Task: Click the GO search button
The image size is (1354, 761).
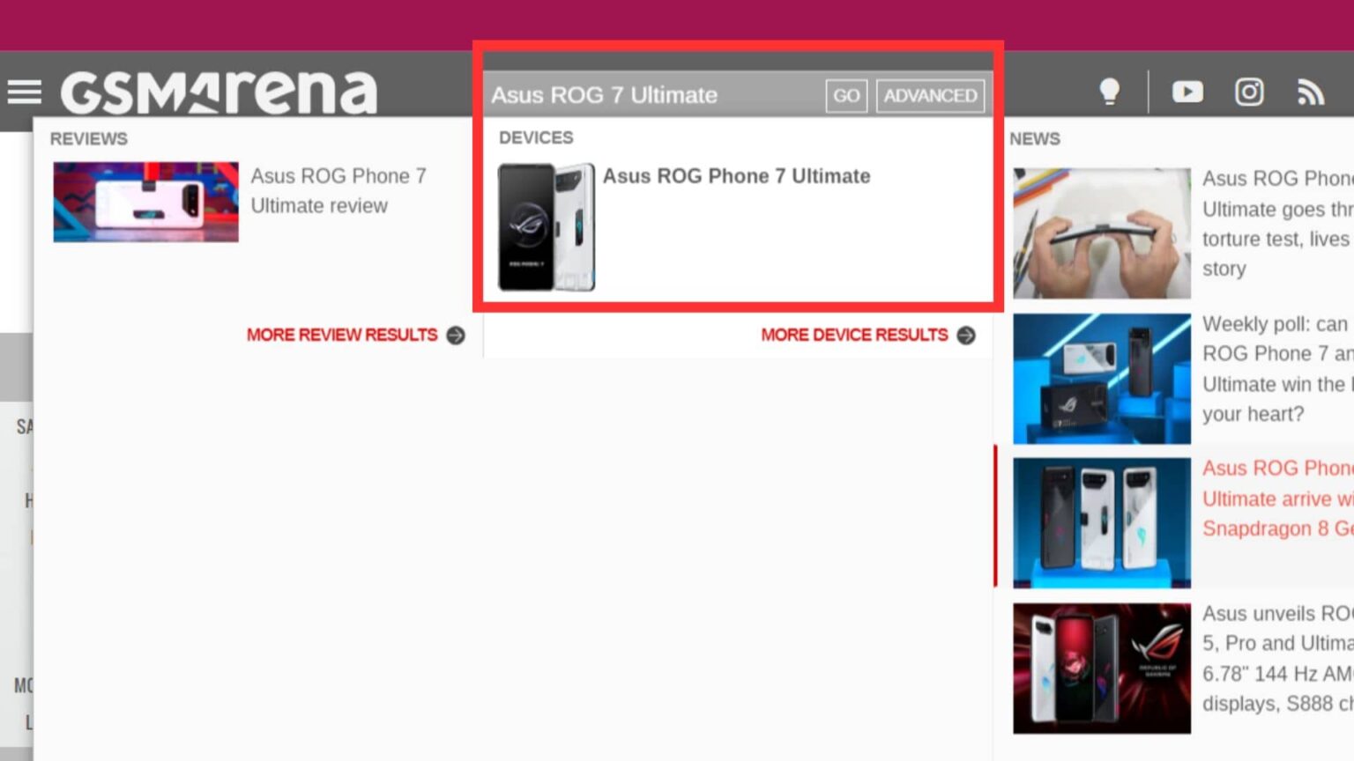Action: coord(846,95)
